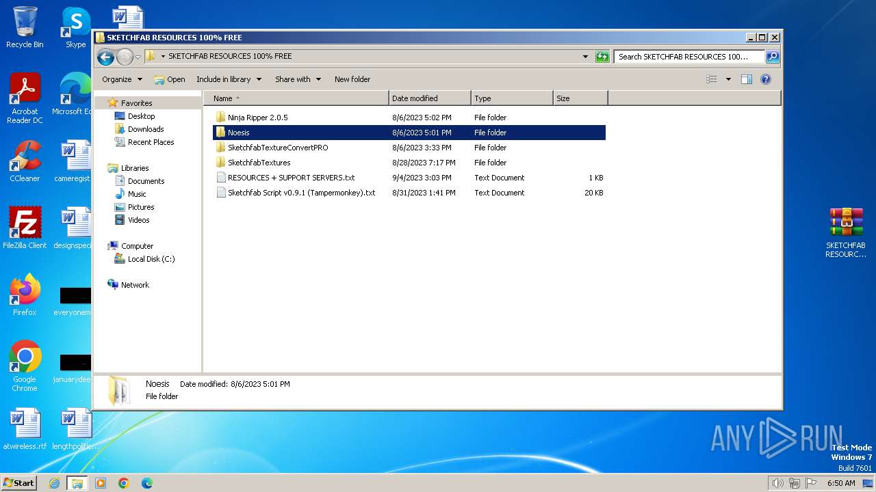
Task: Toggle the preview pane icon
Action: pos(747,79)
